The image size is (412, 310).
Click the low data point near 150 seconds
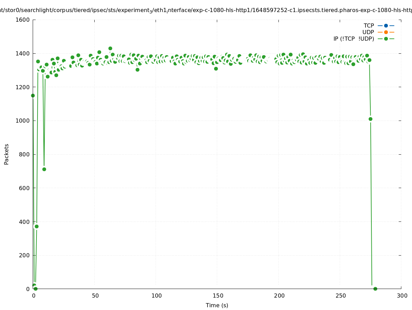pos(216,69)
